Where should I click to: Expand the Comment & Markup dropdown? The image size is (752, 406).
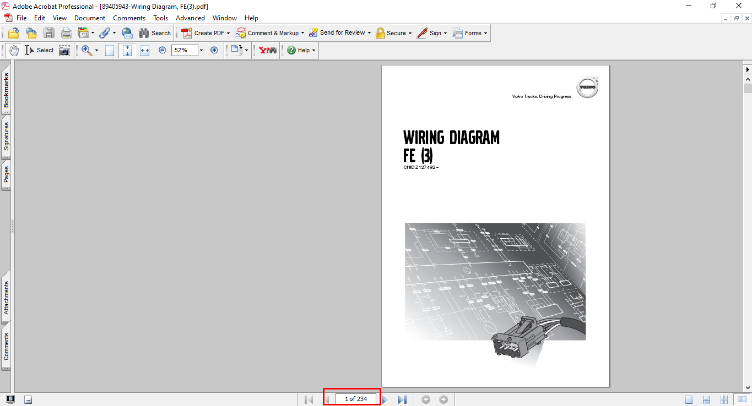click(x=302, y=33)
